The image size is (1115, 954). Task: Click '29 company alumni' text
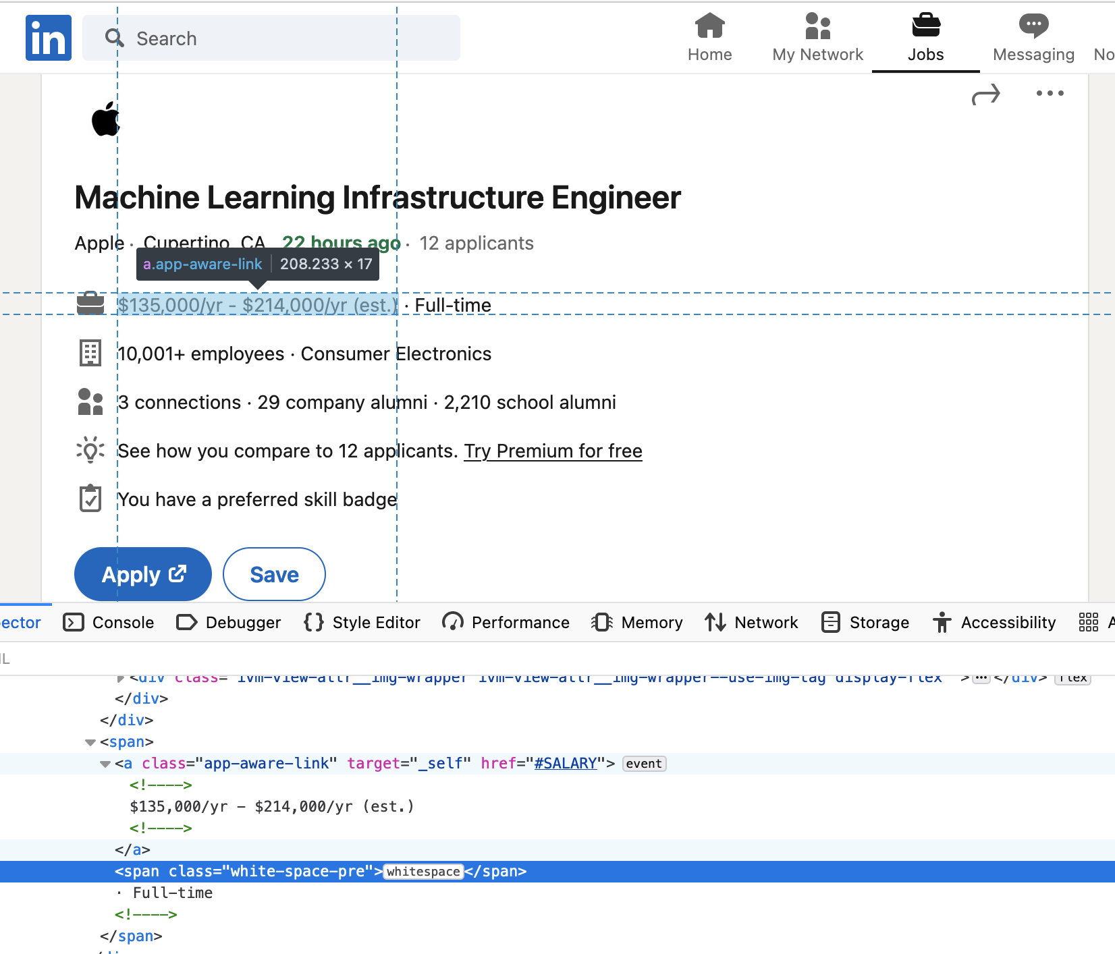point(342,402)
